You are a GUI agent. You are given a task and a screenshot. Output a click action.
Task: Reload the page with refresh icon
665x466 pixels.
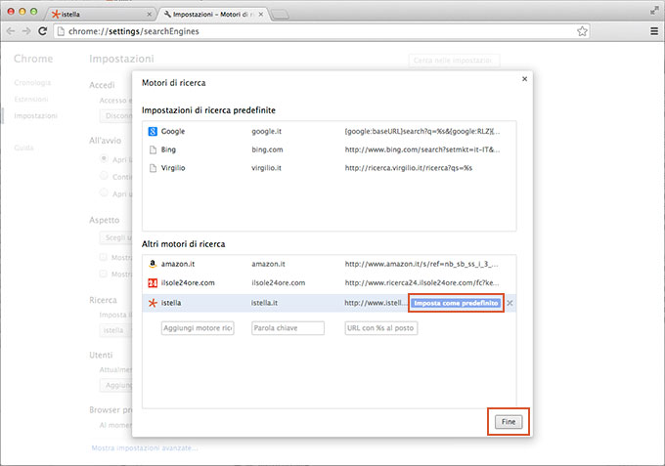click(x=42, y=31)
